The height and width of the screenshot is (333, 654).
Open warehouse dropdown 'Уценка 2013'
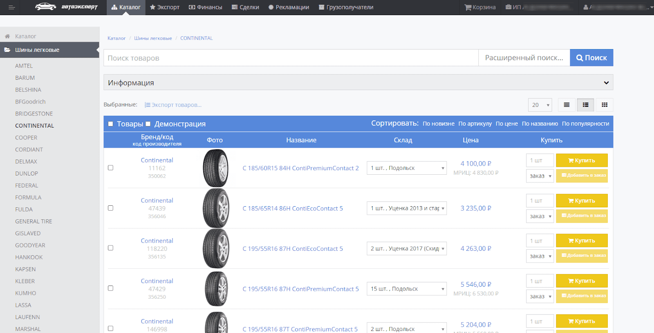pos(407,208)
